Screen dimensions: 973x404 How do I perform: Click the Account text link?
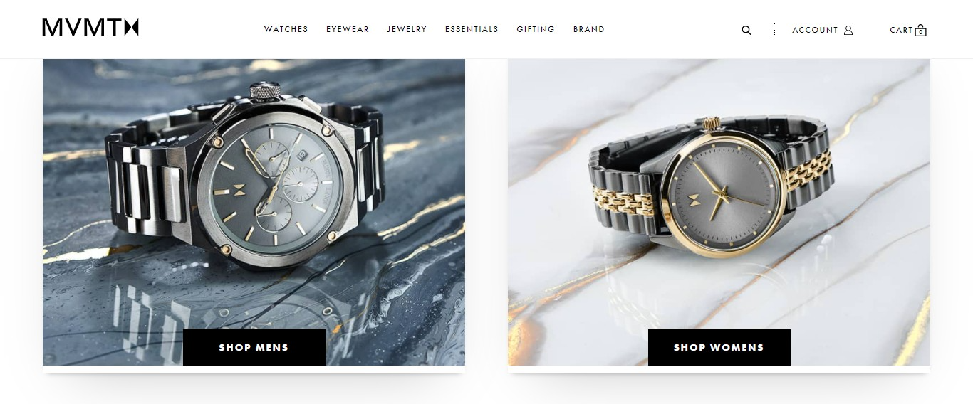815,30
